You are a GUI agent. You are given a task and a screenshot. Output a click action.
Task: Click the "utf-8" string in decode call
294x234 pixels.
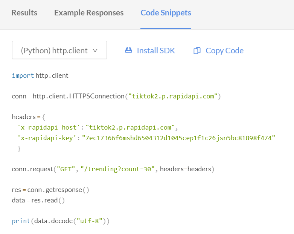coord(90,221)
